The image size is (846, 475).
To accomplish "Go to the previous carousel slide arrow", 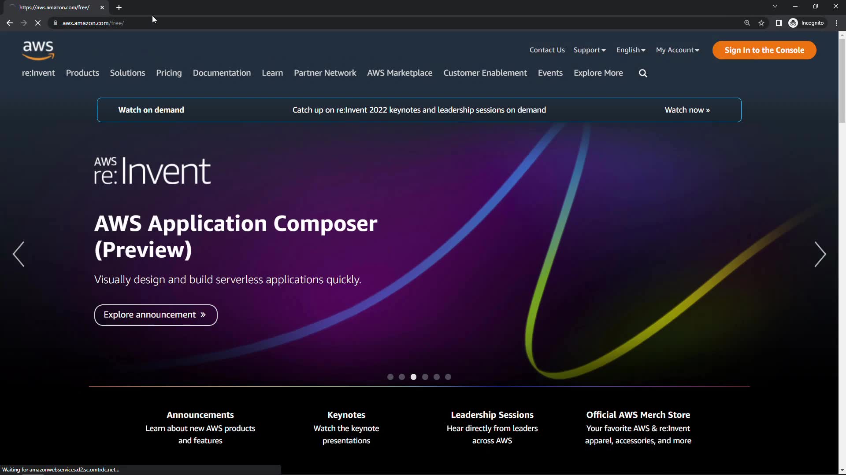I will pos(19,254).
